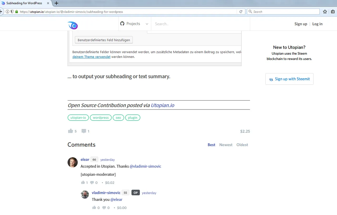
Task: Focus the Utopian Search.. field
Action: pos(200,24)
